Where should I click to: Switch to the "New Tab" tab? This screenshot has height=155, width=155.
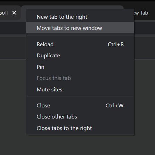click(x=141, y=13)
